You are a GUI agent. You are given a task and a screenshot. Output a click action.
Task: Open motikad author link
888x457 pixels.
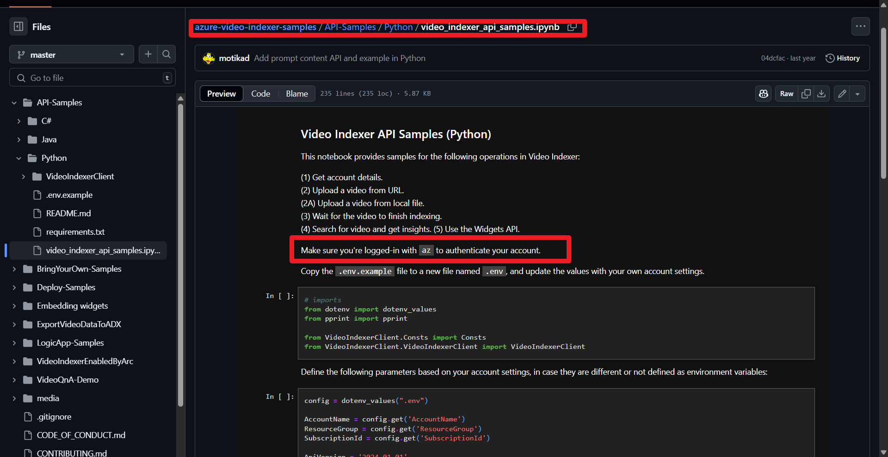coord(234,58)
